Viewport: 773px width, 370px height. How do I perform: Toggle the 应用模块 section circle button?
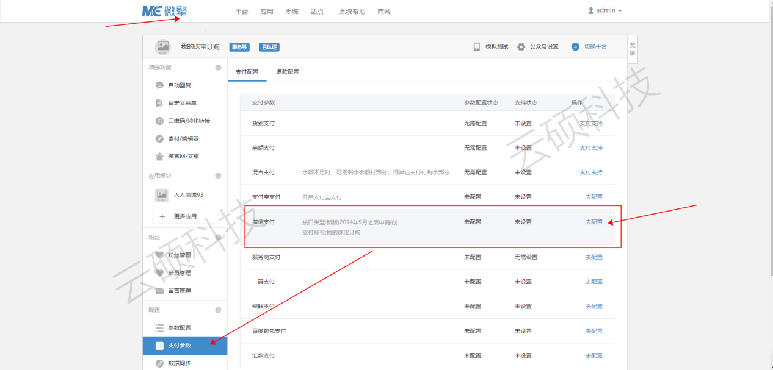tap(218, 176)
